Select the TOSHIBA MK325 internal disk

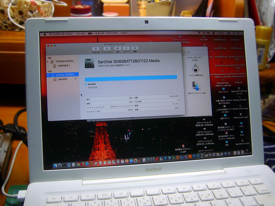click(x=63, y=61)
